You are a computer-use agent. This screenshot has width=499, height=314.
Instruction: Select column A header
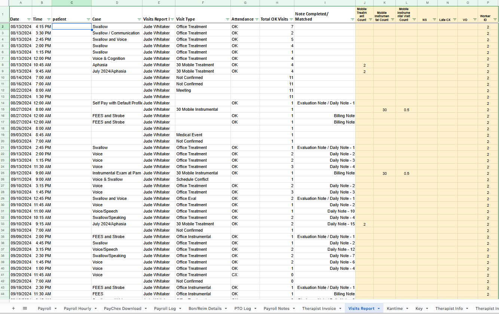21,3
